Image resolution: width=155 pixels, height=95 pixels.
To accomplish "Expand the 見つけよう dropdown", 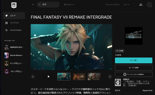I will pyautogui.click(x=69, y=5).
